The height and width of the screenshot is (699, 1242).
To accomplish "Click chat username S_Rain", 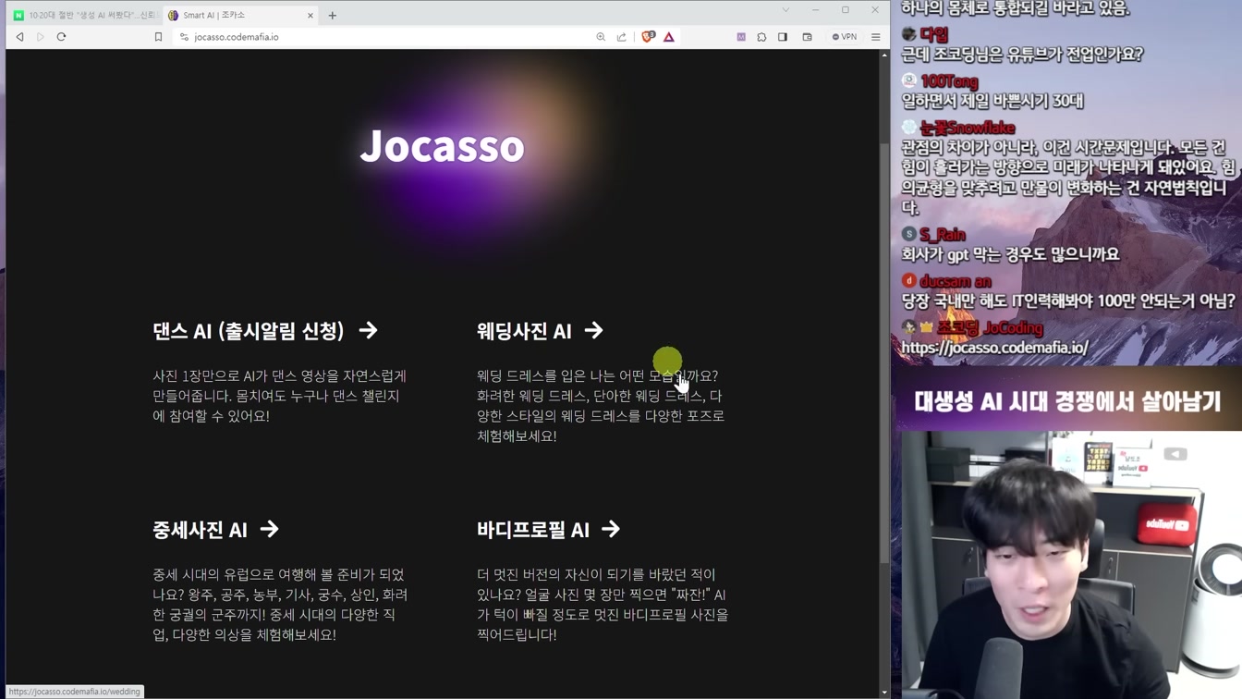I will click(943, 235).
